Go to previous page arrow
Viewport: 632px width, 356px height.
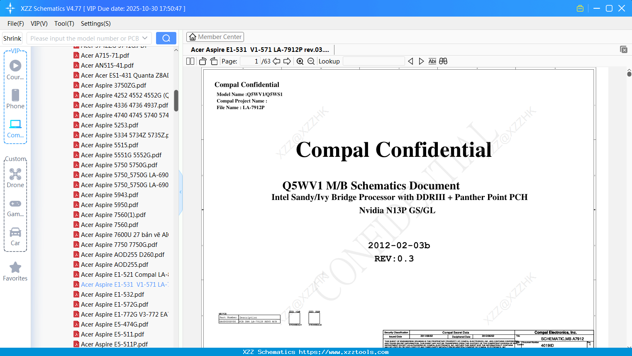pos(276,61)
